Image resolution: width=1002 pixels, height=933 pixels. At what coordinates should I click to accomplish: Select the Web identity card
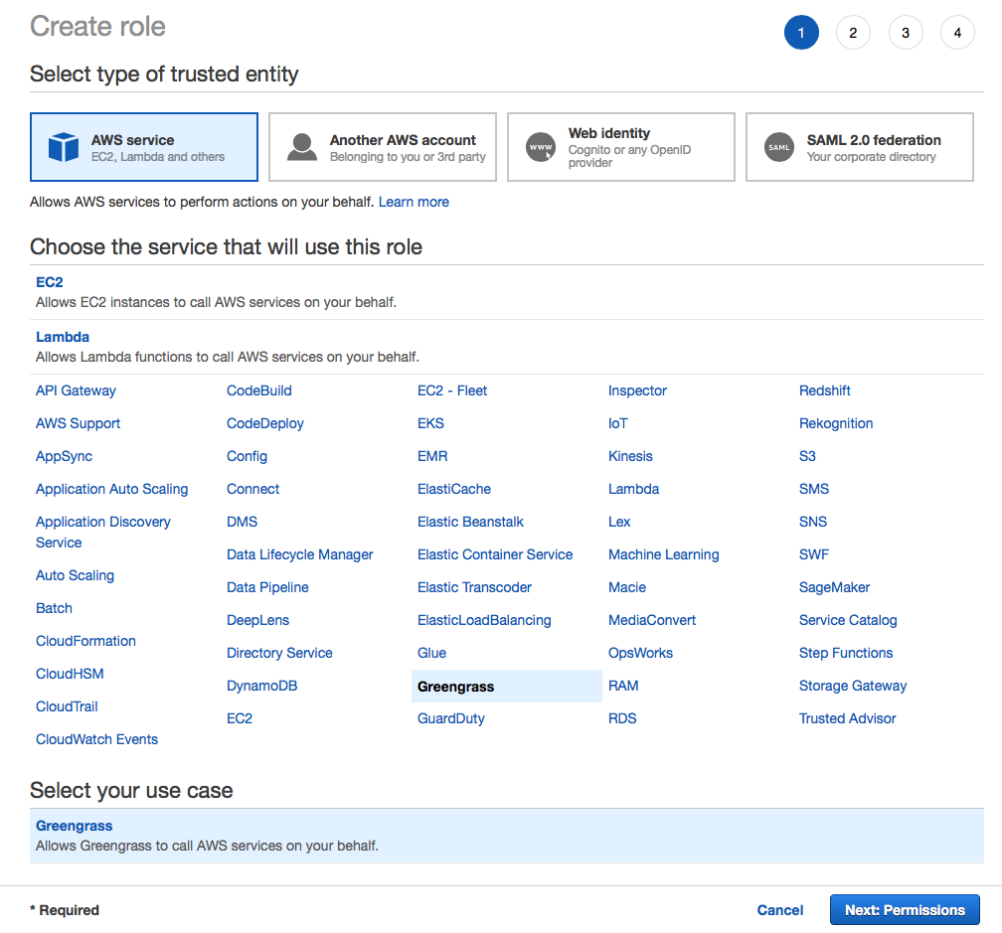pyautogui.click(x=621, y=147)
